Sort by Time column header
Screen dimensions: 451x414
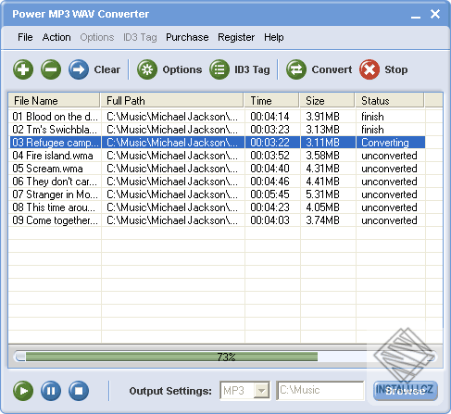tap(271, 101)
